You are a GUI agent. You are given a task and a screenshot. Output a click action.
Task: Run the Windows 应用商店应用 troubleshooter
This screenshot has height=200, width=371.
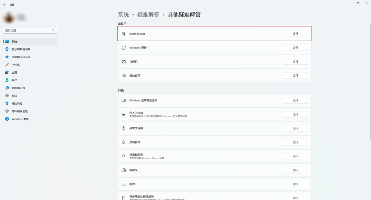[295, 100]
